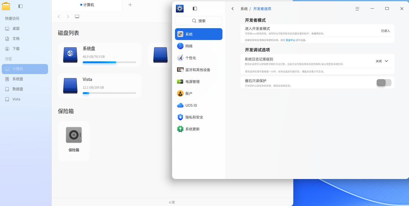The width and height of the screenshot is (409, 206).
Task: Select 文档 in file manager sidebar
Action: 25,39
